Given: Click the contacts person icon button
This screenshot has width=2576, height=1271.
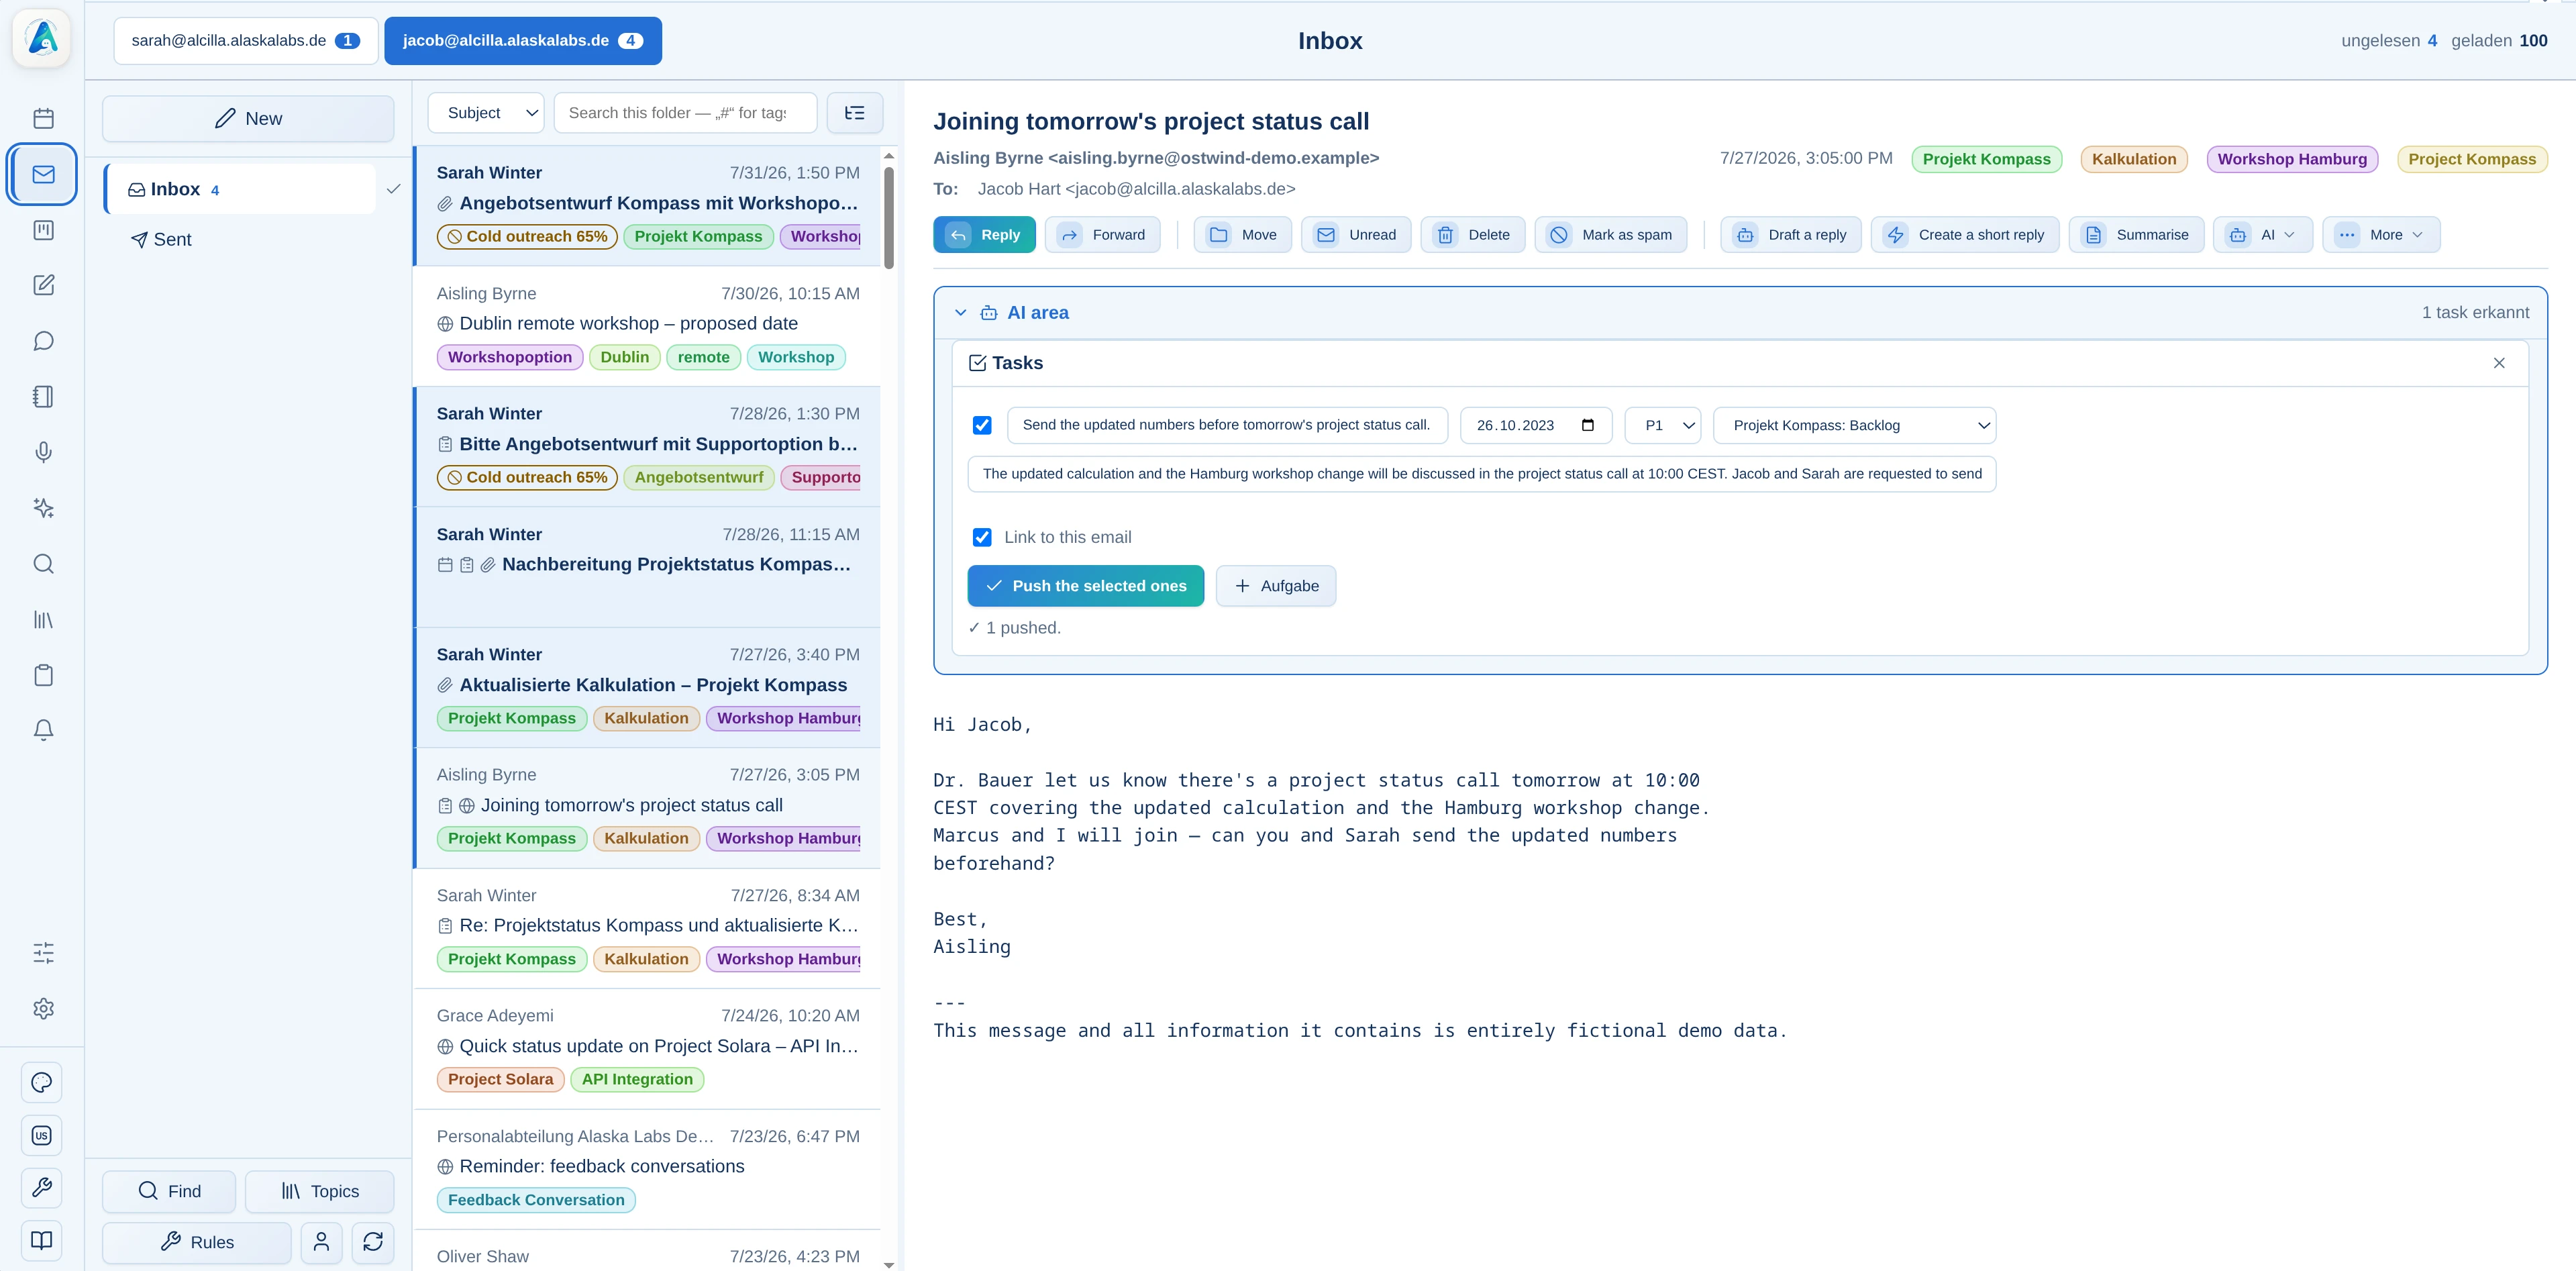Looking at the screenshot, I should (321, 1242).
